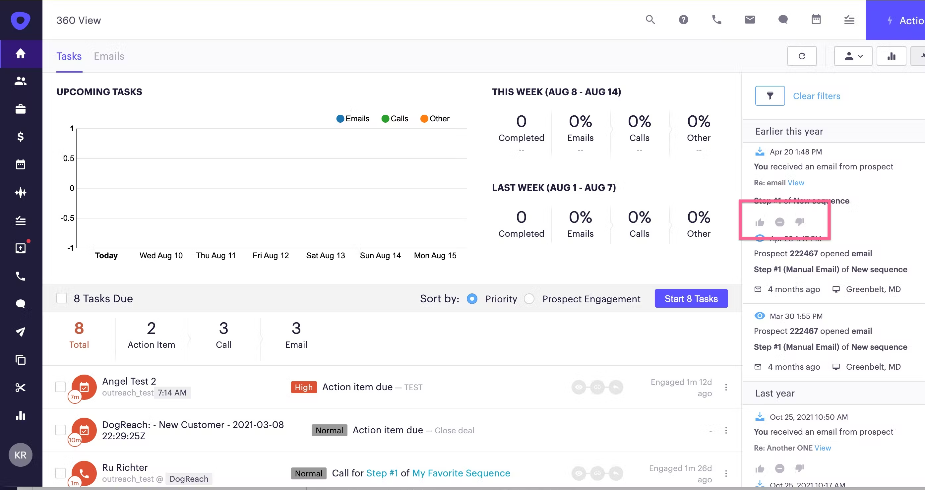Filter tasks by Total count
The height and width of the screenshot is (490, 925).
point(79,335)
